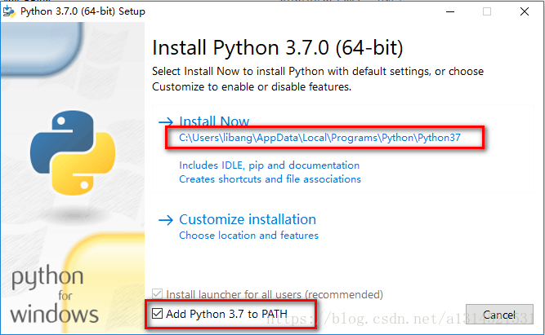The image size is (545, 335).
Task: Click the Python setup icon in the title bar
Action: [9, 11]
